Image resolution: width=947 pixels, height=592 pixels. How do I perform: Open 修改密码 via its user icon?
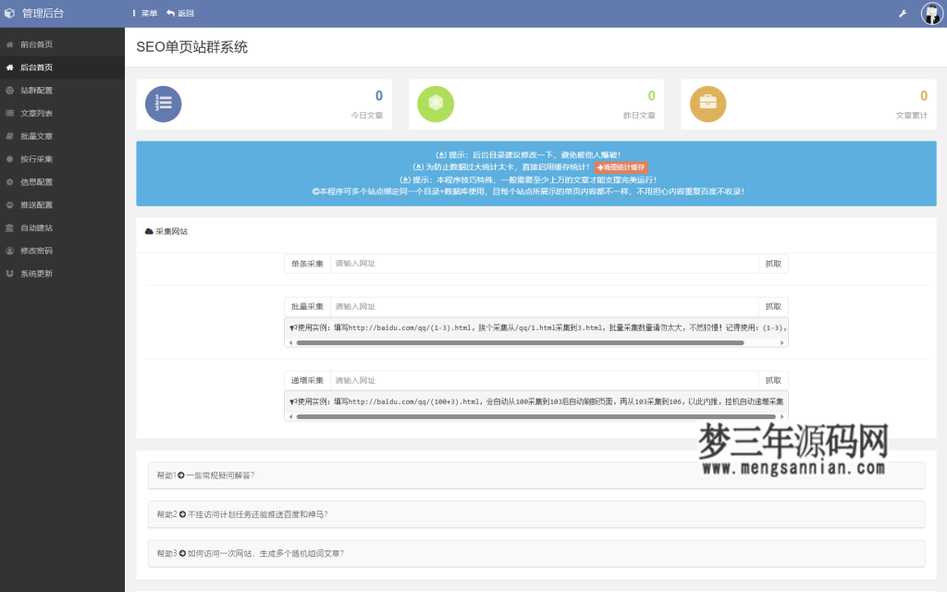click(x=10, y=249)
